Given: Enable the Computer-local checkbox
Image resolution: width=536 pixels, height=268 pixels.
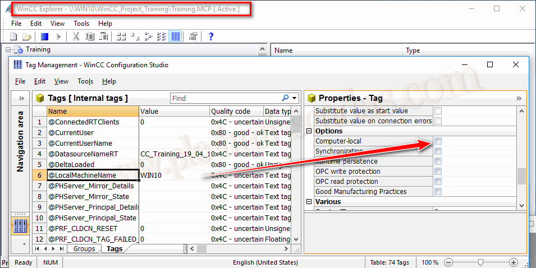Looking at the screenshot, I should 438,141.
